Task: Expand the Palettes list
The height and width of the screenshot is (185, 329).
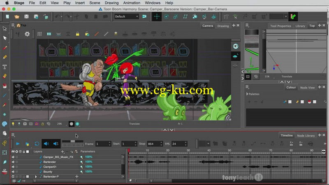Action: (x=247, y=94)
